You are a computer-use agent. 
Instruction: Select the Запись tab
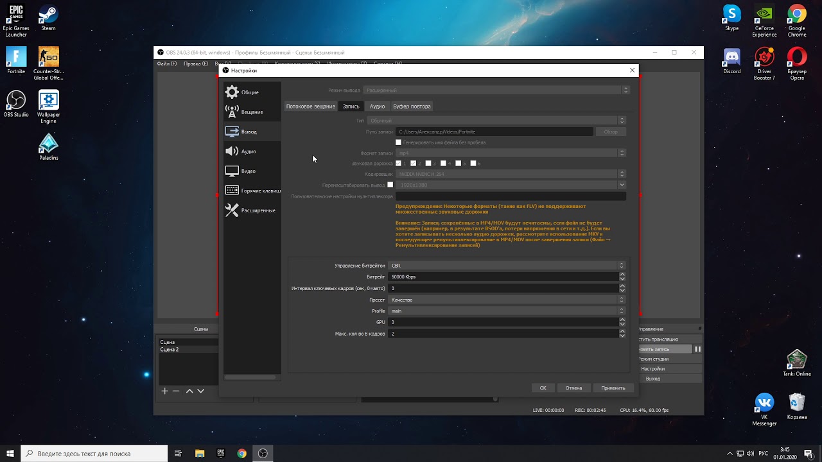351,106
